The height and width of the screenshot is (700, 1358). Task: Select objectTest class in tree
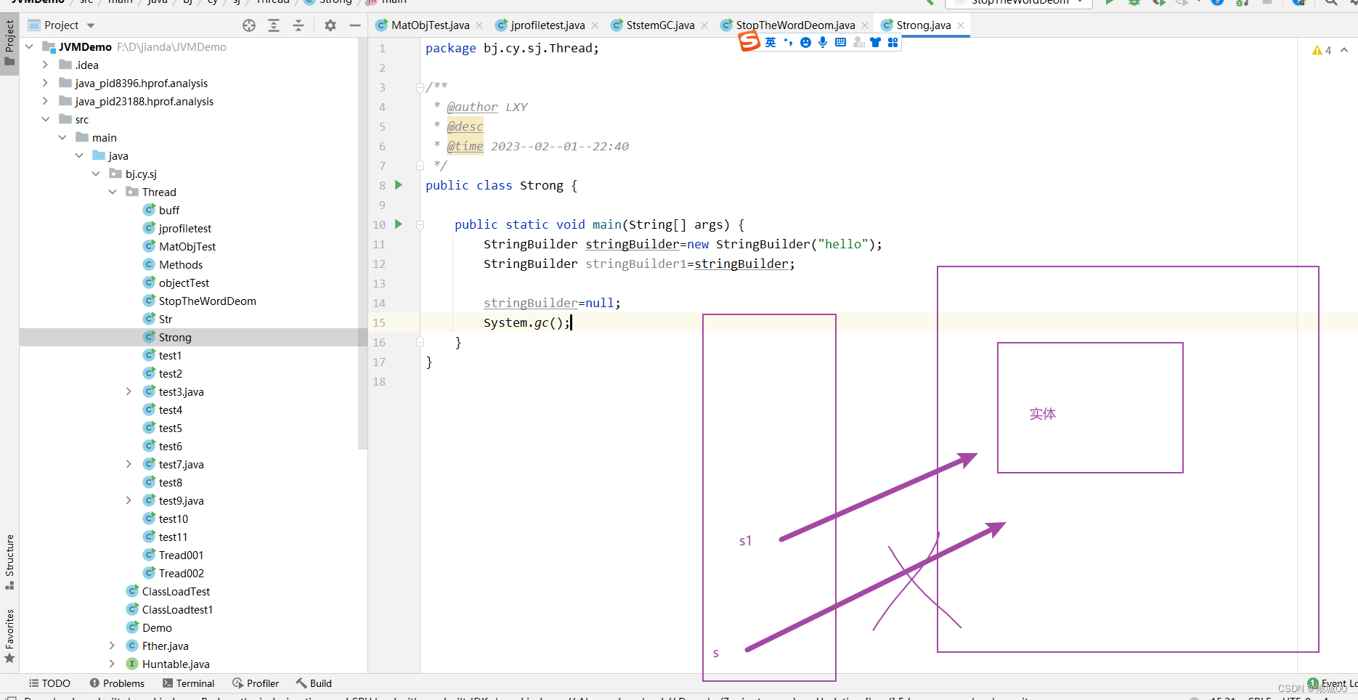pyautogui.click(x=184, y=283)
